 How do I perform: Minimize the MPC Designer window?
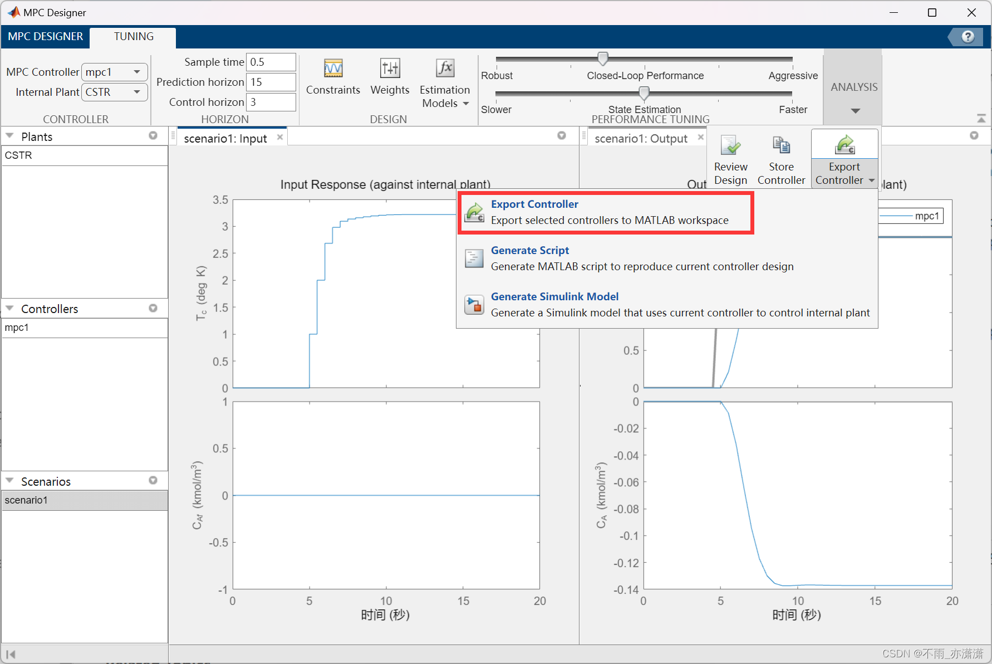(x=893, y=12)
